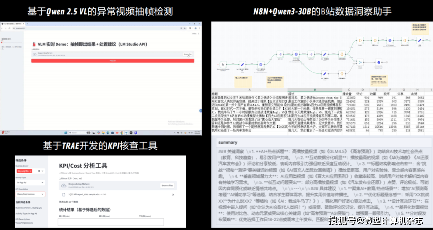433x230 pixels.
Task: Expand the Business Owner multiselect arrow
Action: tap(43, 171)
